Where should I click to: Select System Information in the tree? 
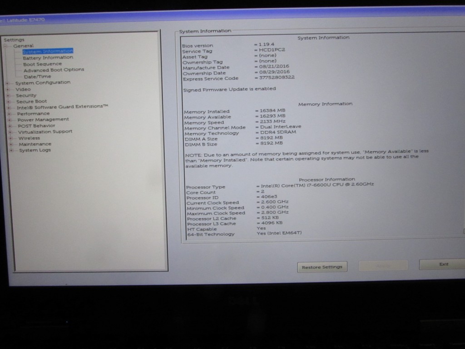coord(48,51)
